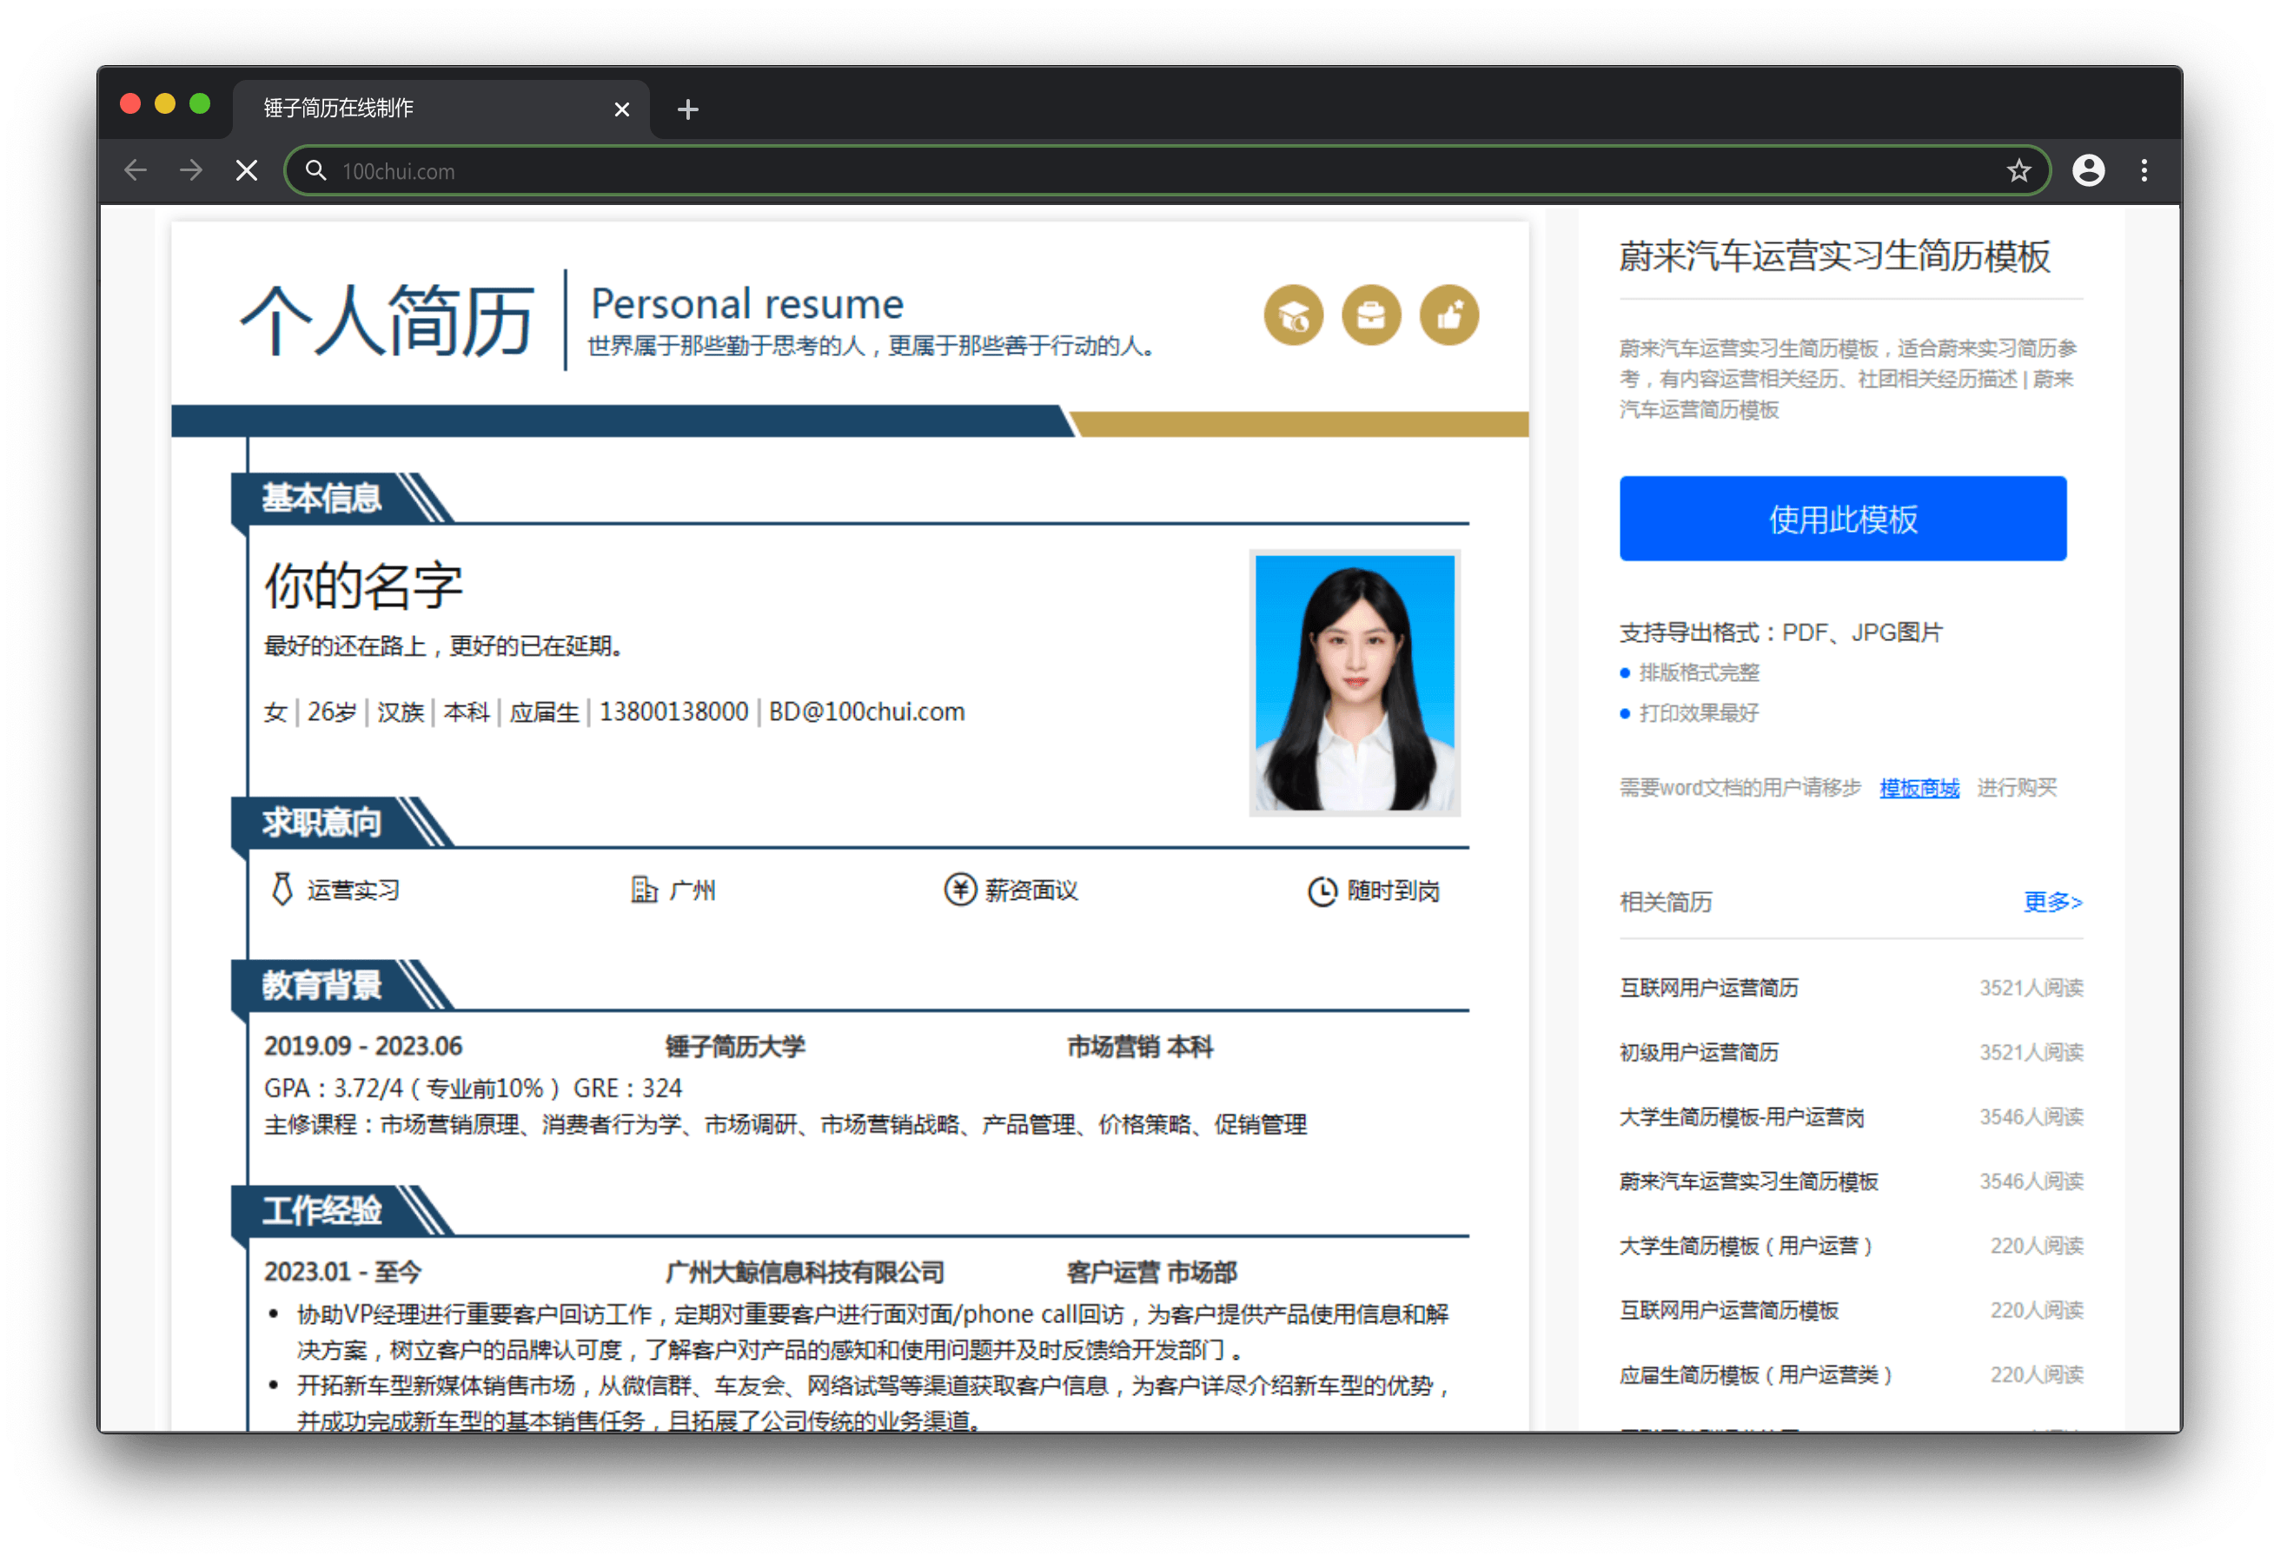
Task: Click the 相关简历 section label
Action: (1665, 903)
